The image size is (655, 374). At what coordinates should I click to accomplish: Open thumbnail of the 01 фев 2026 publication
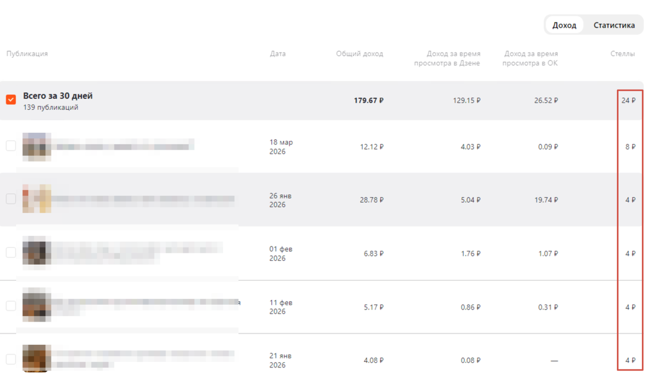37,252
